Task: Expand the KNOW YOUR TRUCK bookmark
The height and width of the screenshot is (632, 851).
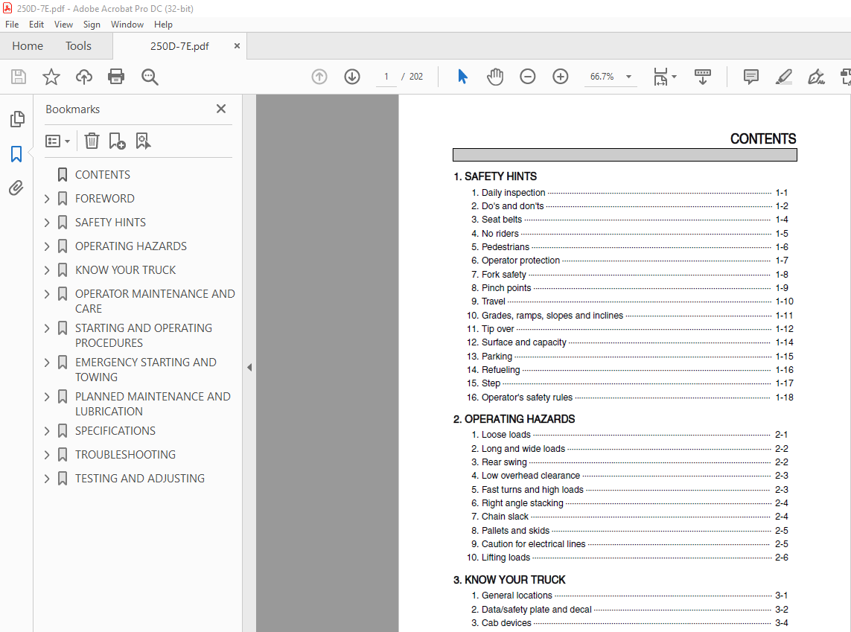Action: (47, 270)
